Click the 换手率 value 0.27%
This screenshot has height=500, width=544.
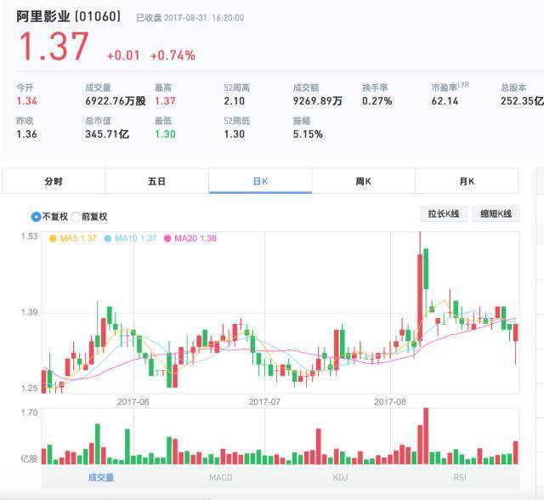click(377, 101)
